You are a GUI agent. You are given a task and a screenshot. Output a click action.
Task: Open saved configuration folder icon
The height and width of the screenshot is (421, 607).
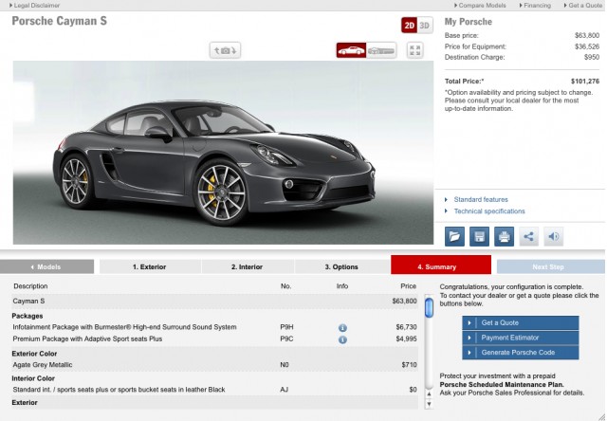[x=455, y=236]
